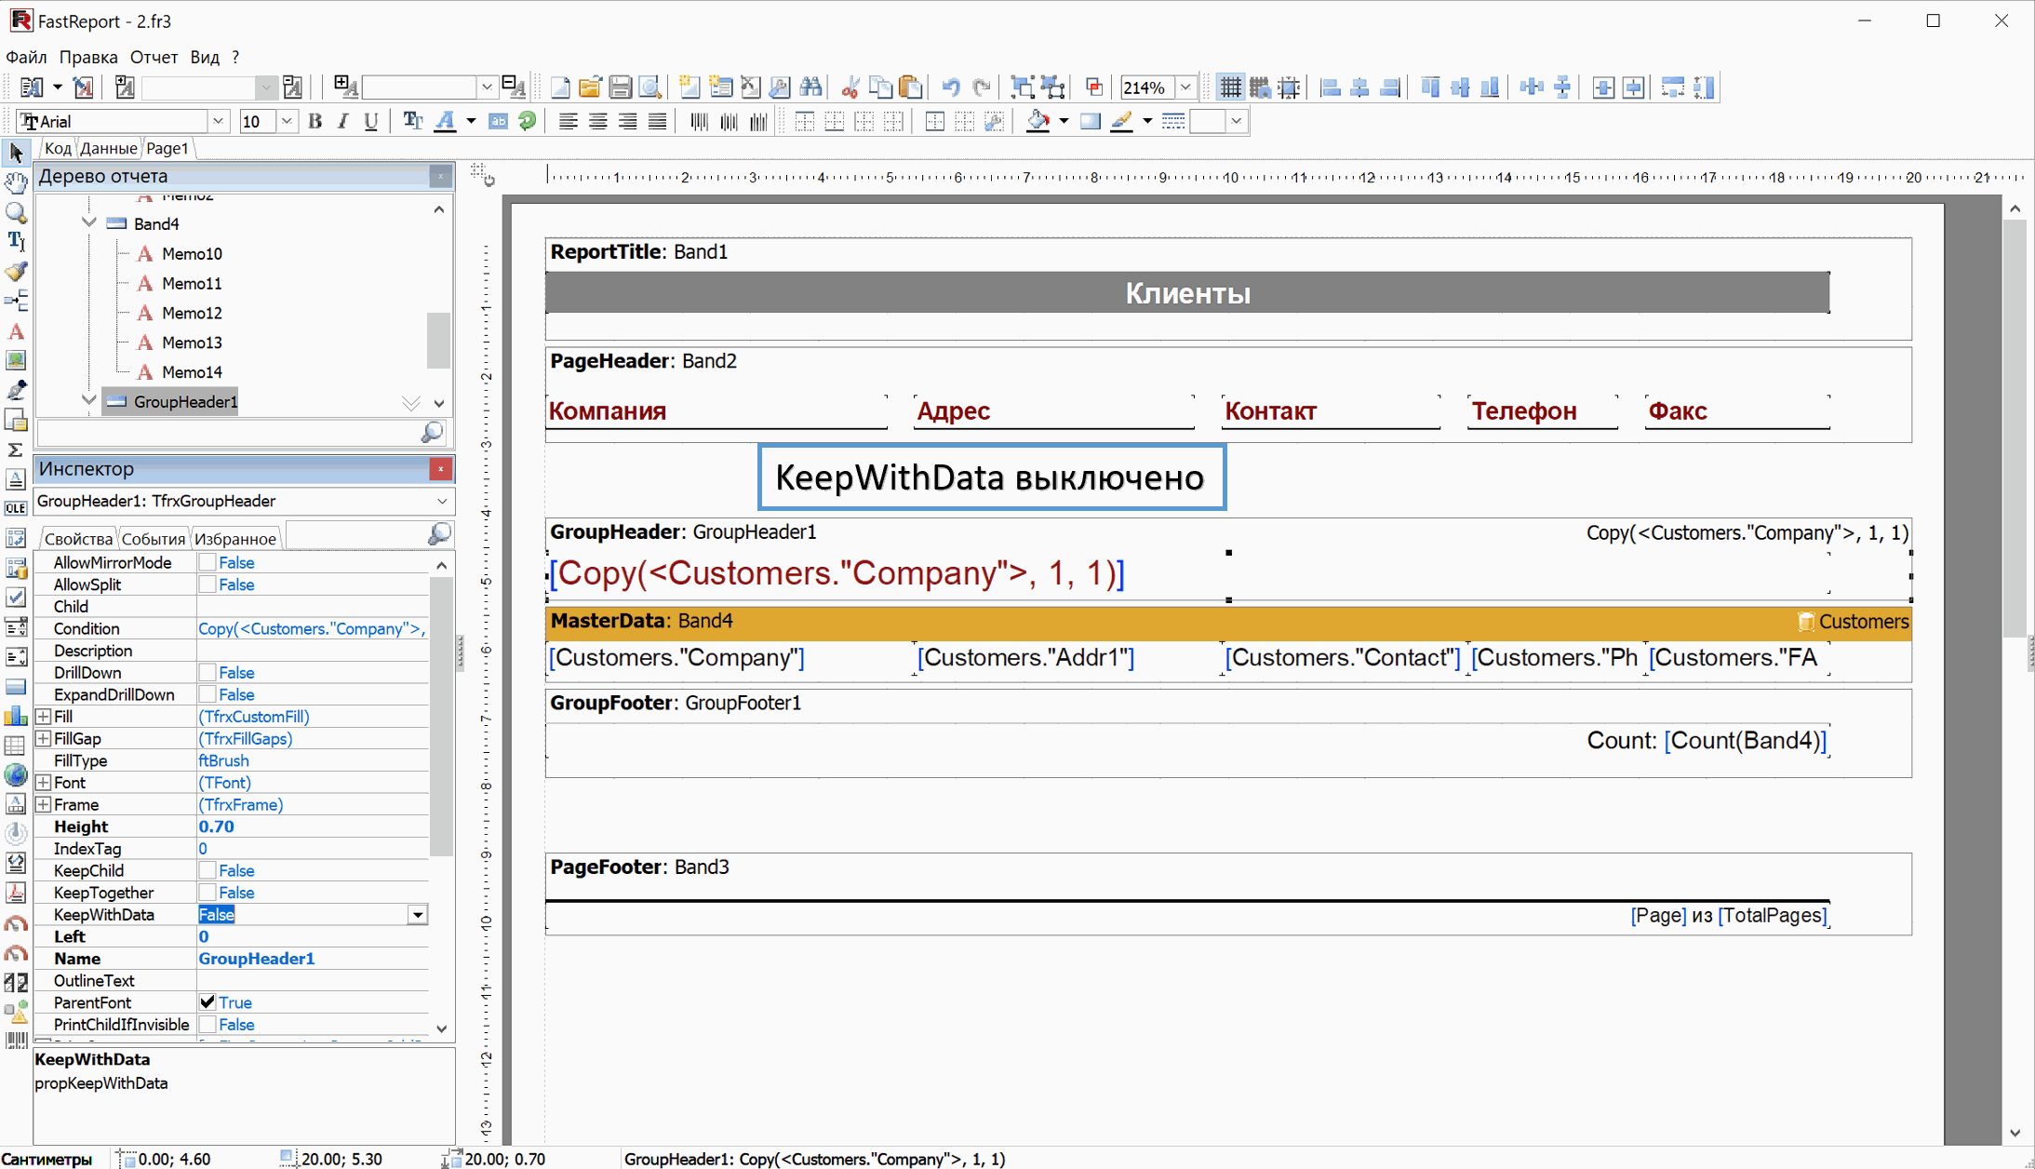Switch to the Данные tab
This screenshot has width=2035, height=1169.
[x=108, y=148]
